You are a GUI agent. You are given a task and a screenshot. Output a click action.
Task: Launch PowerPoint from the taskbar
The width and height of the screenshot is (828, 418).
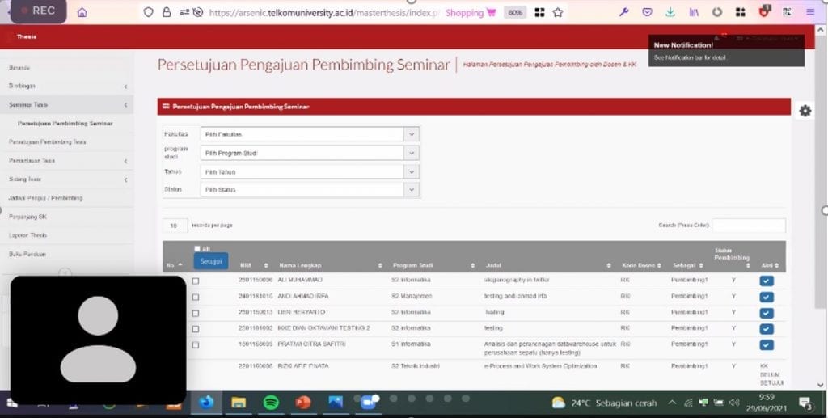pyautogui.click(x=303, y=402)
